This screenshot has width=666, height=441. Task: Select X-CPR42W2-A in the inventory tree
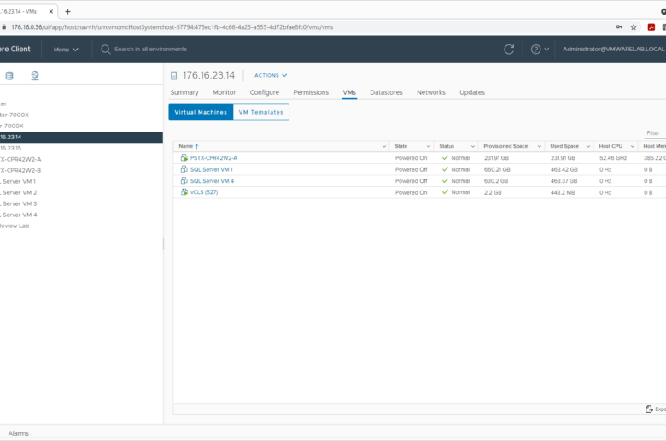click(20, 159)
